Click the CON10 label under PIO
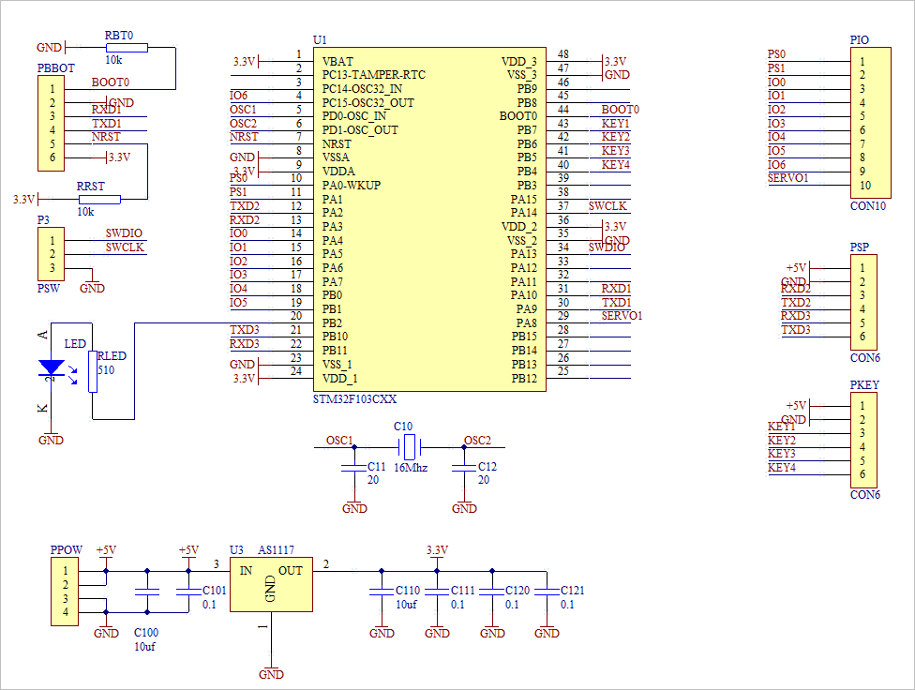 pyautogui.click(x=868, y=206)
